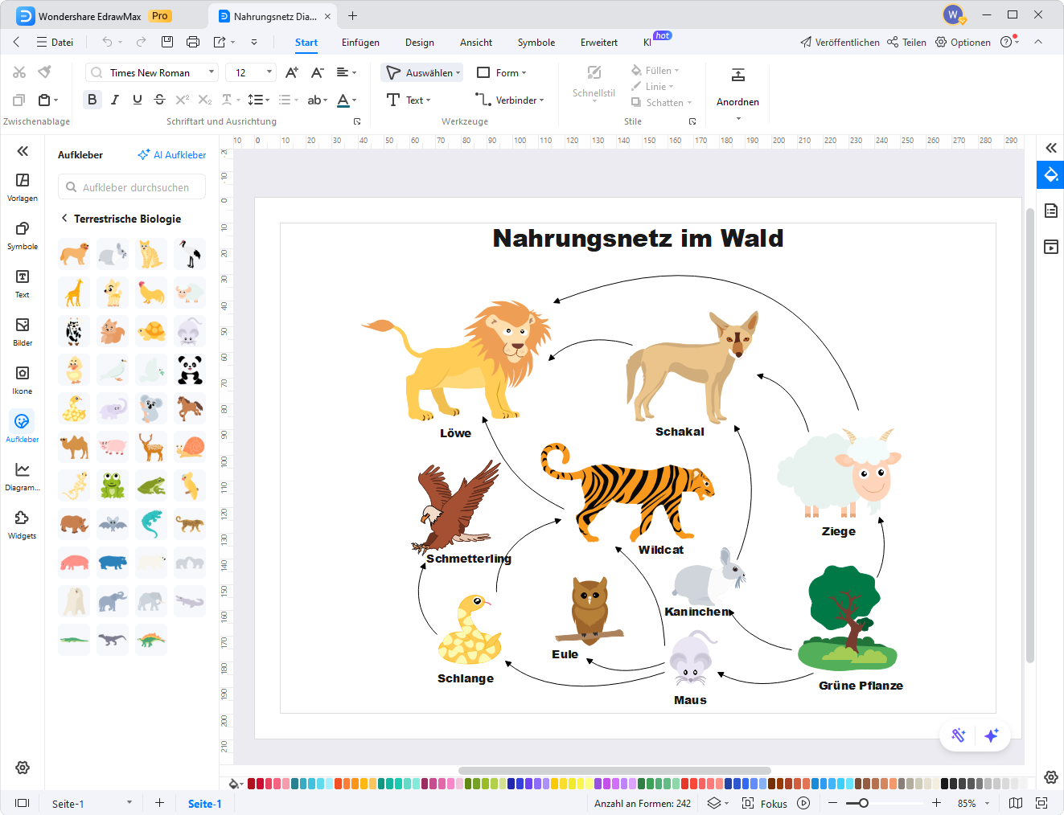Expand the font size dropdown
This screenshot has width=1064, height=815.
267,72
